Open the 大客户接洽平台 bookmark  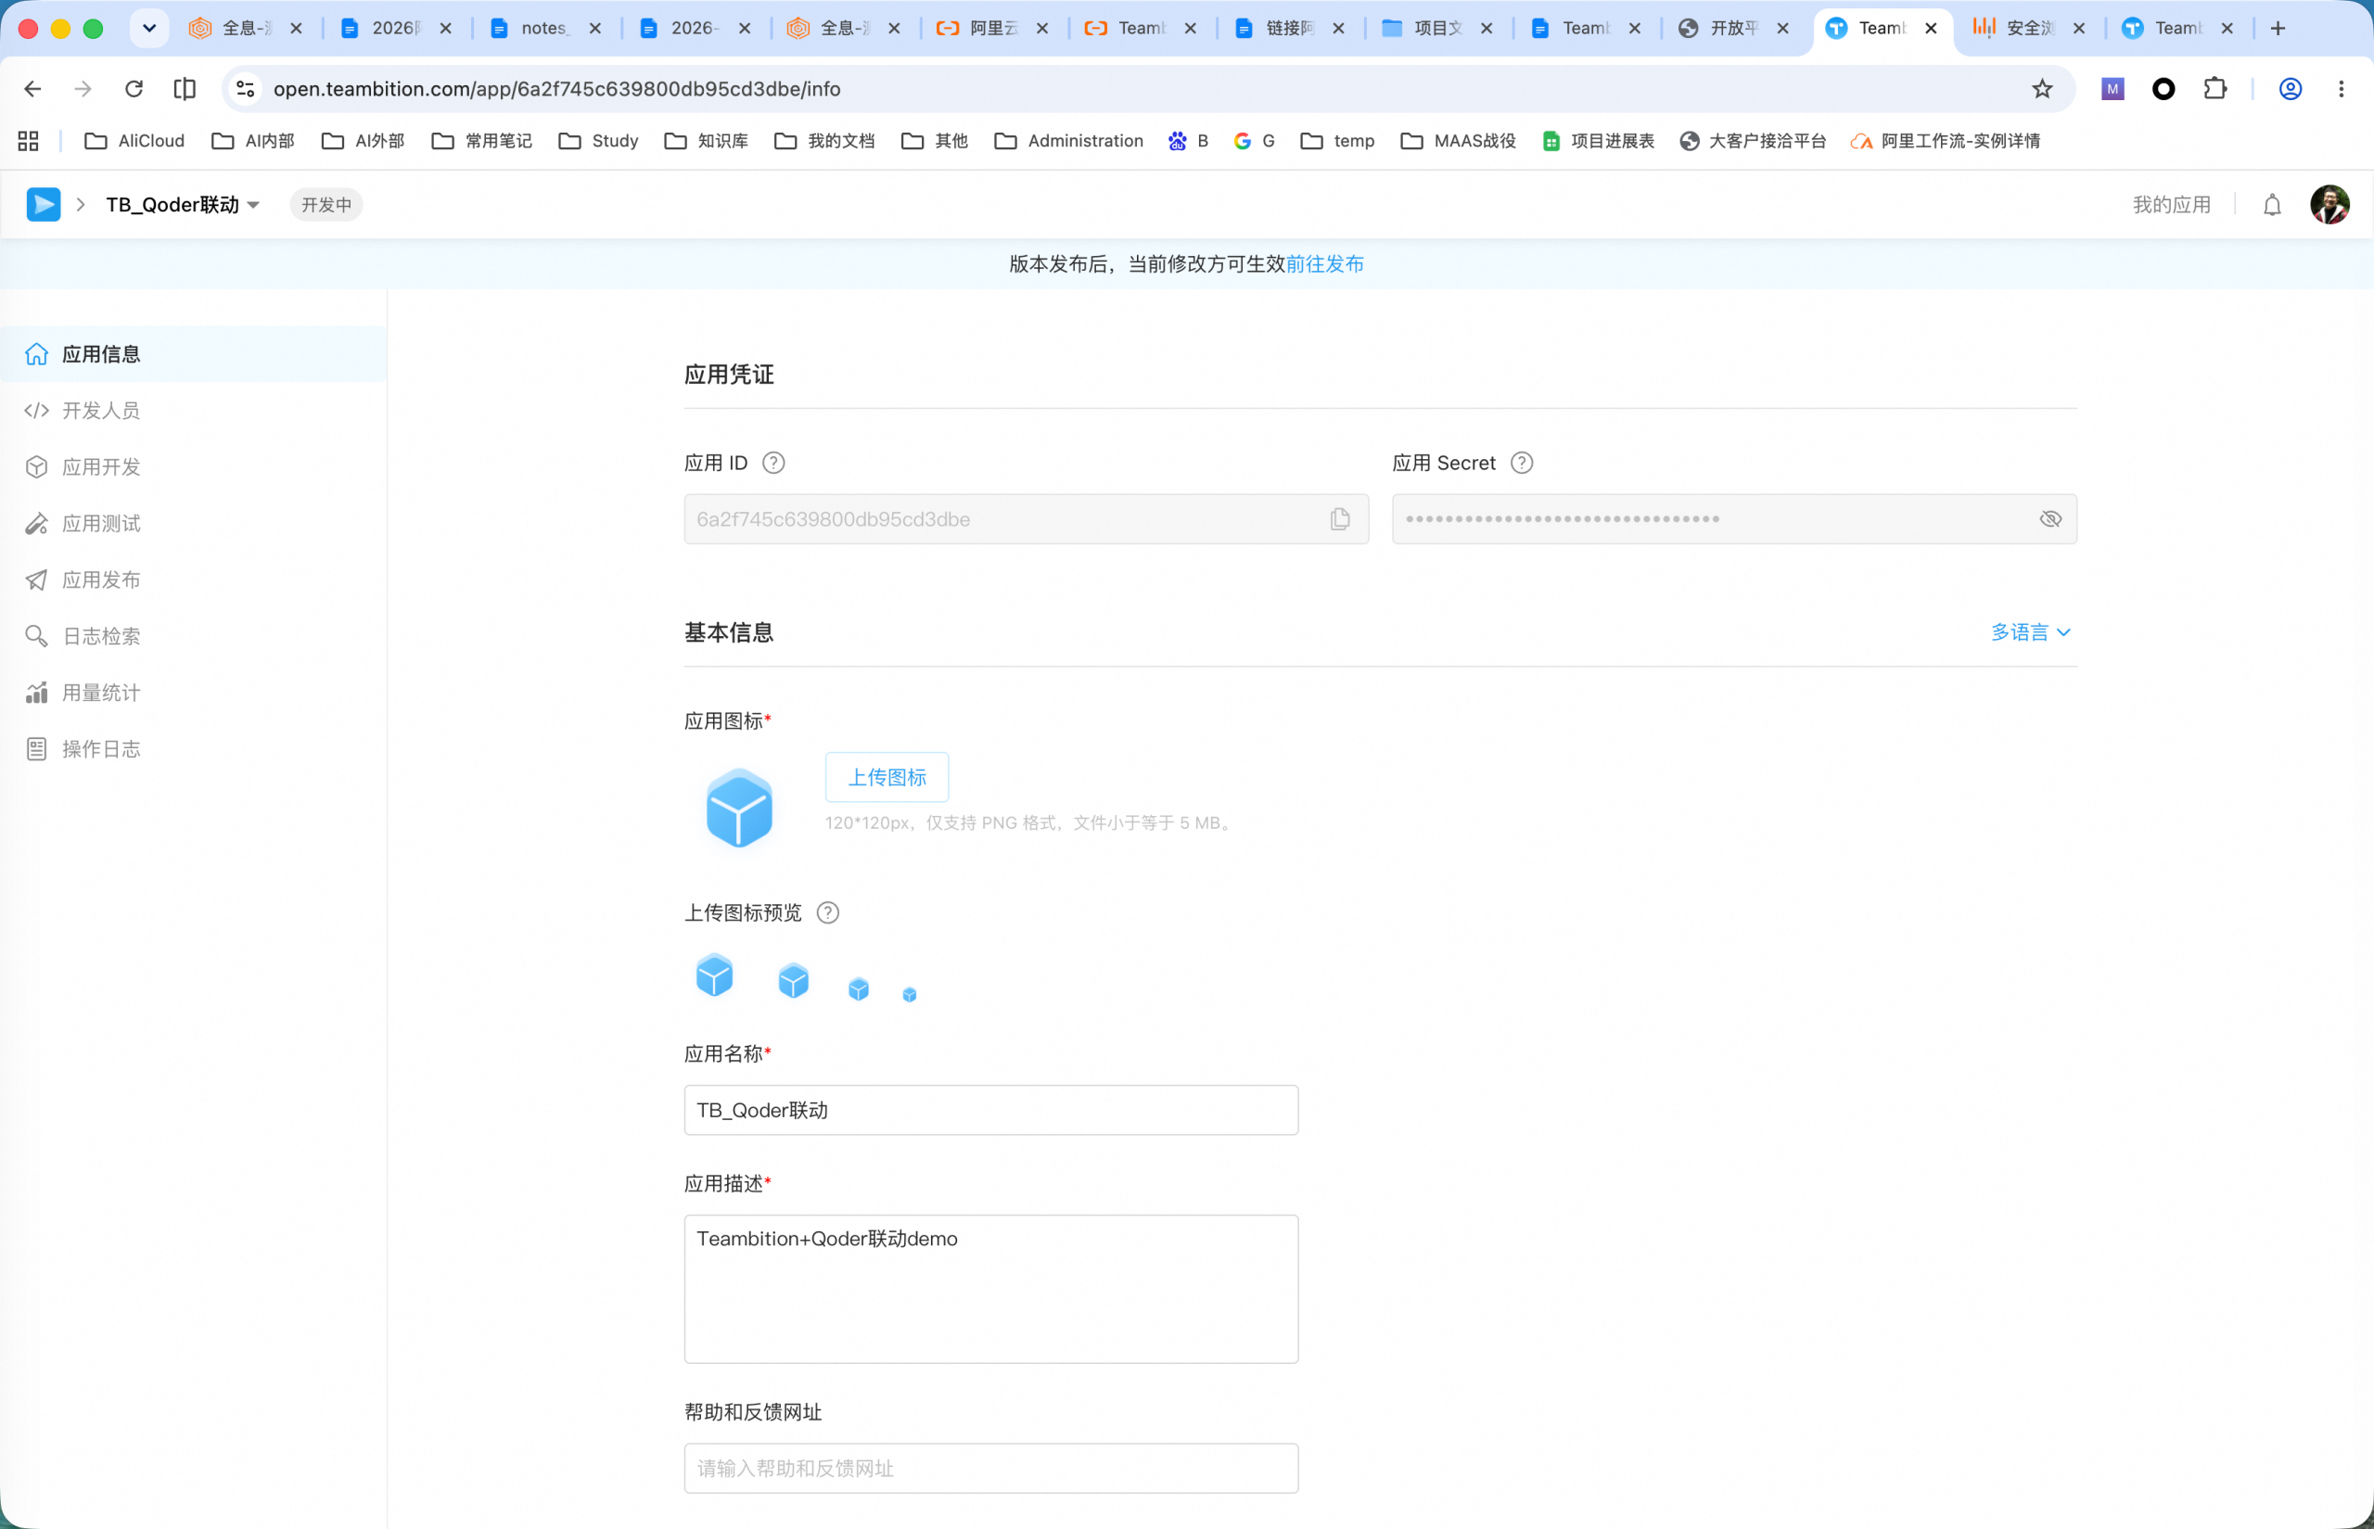(1753, 141)
